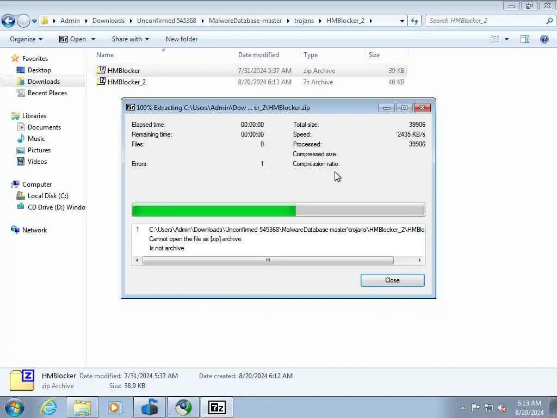Click the muted volume tray icon
This screenshot has width=557, height=418.
(x=502, y=408)
